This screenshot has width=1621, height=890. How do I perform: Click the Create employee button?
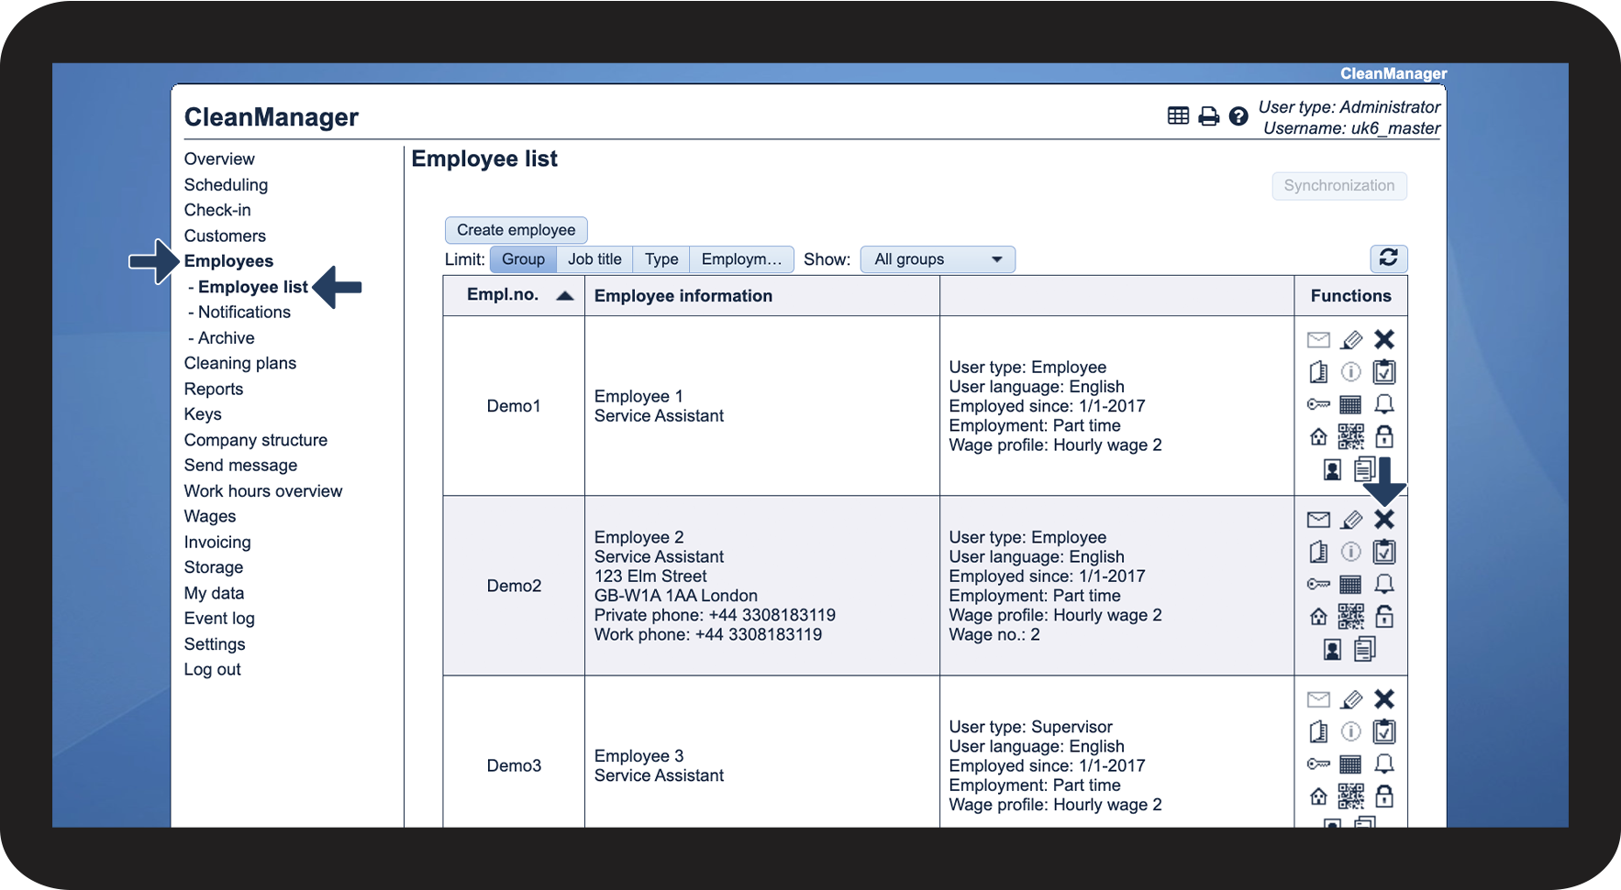(x=516, y=230)
